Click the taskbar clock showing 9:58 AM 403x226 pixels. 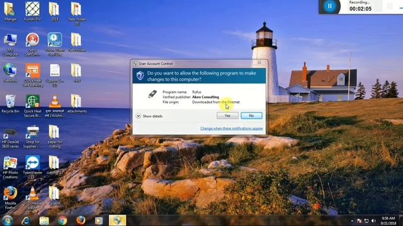click(x=388, y=220)
